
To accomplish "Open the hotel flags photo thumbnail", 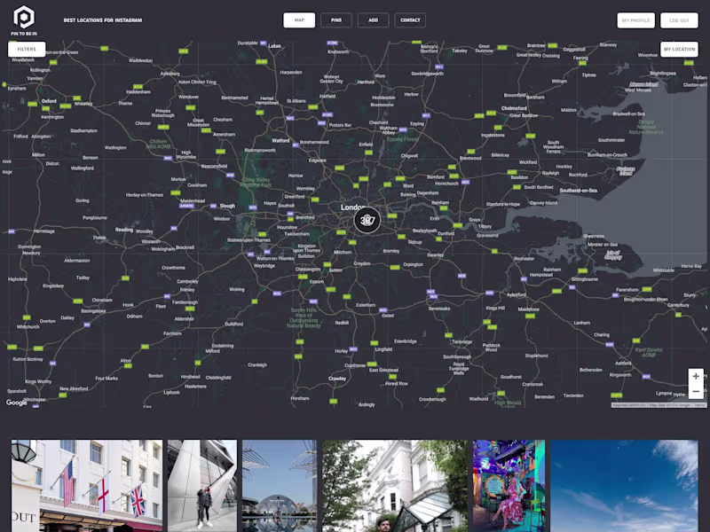I will pos(87,486).
